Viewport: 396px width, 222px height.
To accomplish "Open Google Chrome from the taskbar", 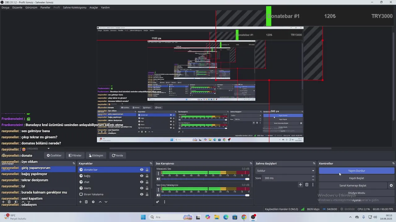I will [x=244, y=217].
